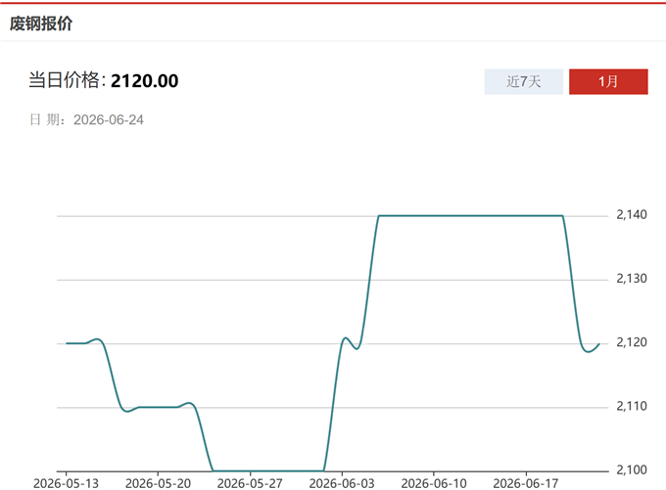Click the 2,140 y-axis label
Screen dimensions: 666x490
click(632, 214)
